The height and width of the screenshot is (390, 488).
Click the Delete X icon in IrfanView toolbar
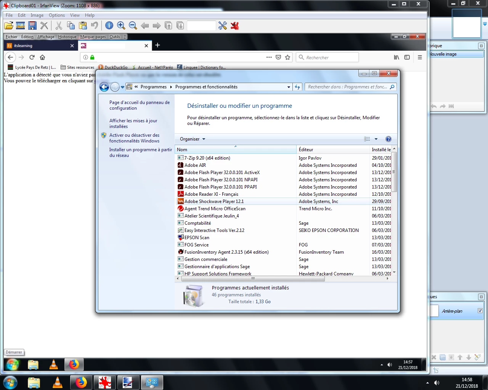[x=44, y=26]
